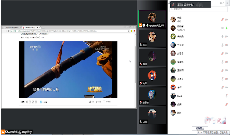Image resolution: width=230 pixels, height=135 pixels.
Task: Click the red browser extension icon
Action: (134, 31)
